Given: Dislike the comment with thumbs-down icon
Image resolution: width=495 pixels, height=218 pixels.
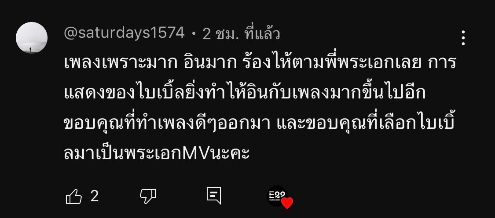Looking at the screenshot, I should 148,196.
